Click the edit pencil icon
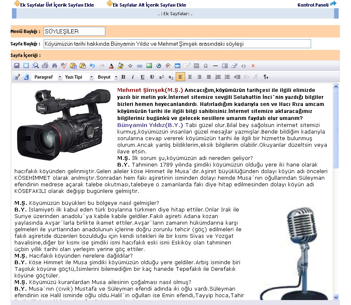Viewport: 351px width, 305px height. tap(17, 77)
